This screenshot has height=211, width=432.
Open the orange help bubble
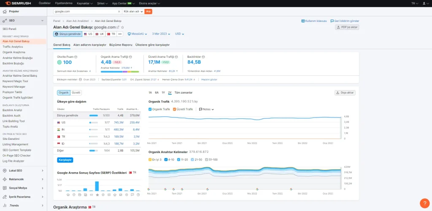424,203
